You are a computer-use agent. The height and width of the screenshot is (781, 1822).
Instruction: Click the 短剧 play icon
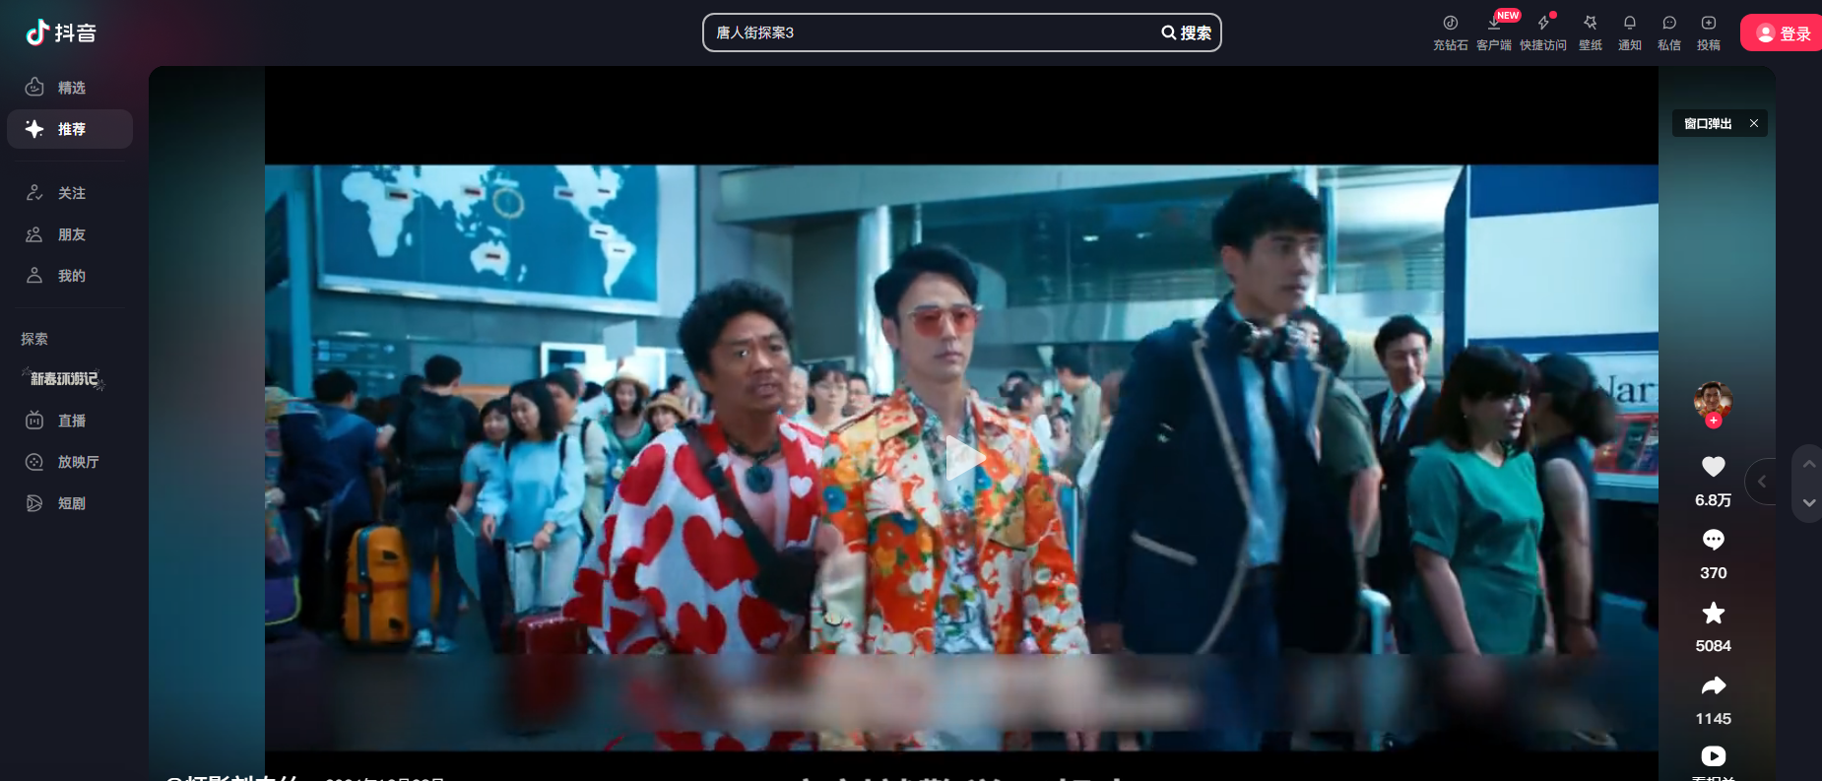pyautogui.click(x=34, y=503)
